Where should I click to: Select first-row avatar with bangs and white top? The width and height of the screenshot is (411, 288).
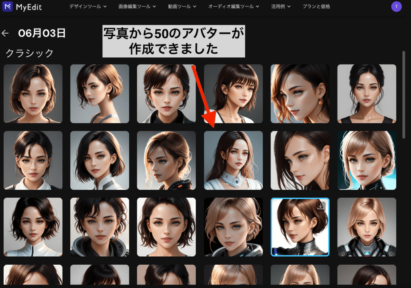click(x=233, y=93)
